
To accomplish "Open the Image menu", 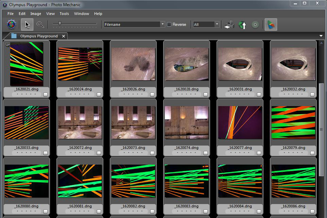I will (36, 14).
